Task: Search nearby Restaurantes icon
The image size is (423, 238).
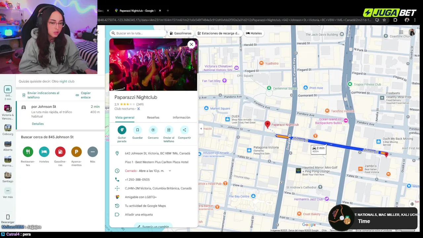Action: (28, 152)
